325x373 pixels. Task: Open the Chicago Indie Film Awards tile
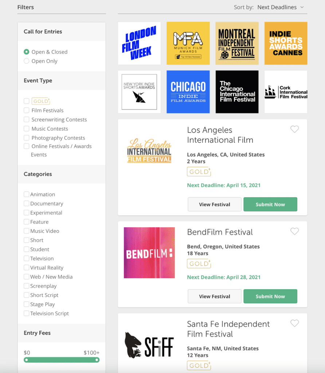(x=188, y=92)
